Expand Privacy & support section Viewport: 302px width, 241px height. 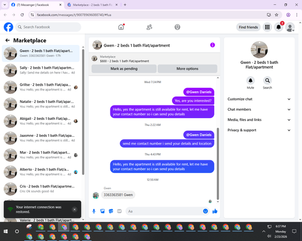259,130
